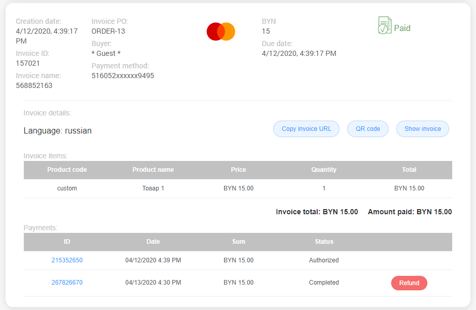
Task: Click the Amount paid value
Action: [409, 212]
